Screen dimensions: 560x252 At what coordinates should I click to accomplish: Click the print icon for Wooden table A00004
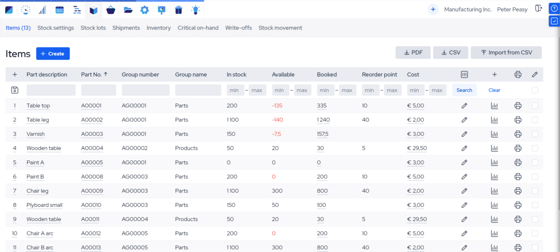point(518,148)
